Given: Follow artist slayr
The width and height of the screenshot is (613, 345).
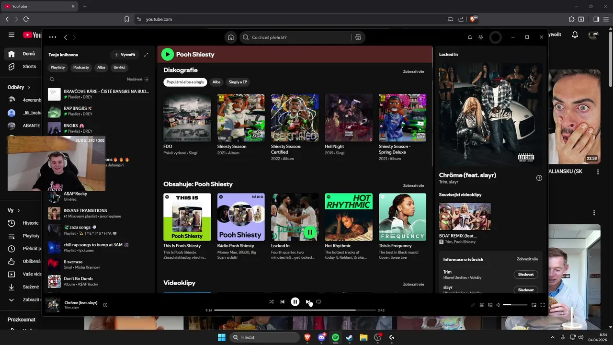Looking at the screenshot, I should coord(525,290).
